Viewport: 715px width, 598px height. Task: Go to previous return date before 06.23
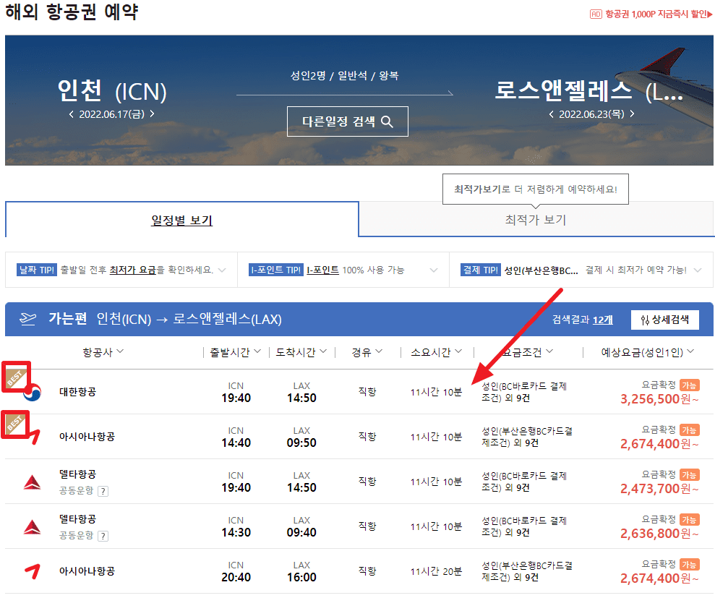pos(552,114)
